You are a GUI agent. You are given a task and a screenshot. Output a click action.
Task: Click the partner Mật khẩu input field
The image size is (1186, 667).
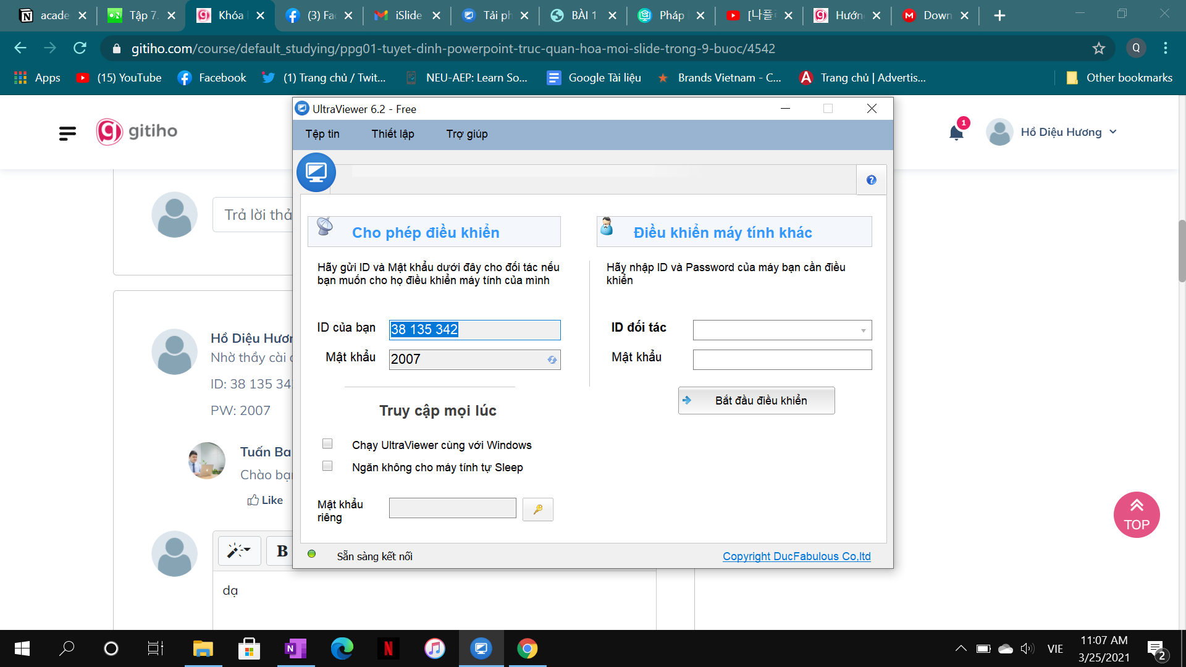782,360
